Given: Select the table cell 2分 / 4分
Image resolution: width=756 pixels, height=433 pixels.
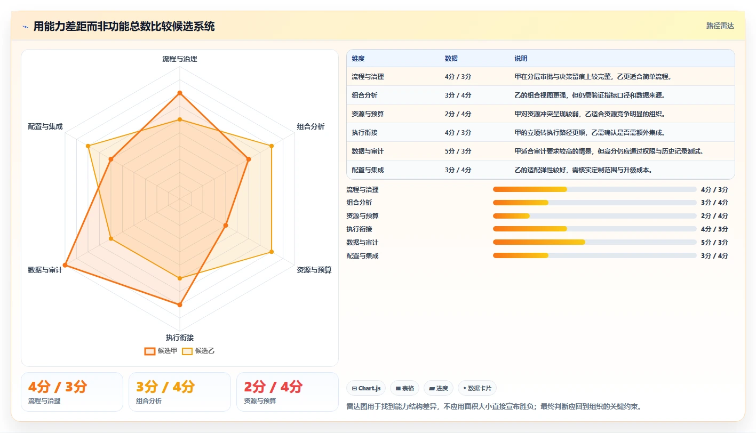Looking at the screenshot, I should pos(458,114).
